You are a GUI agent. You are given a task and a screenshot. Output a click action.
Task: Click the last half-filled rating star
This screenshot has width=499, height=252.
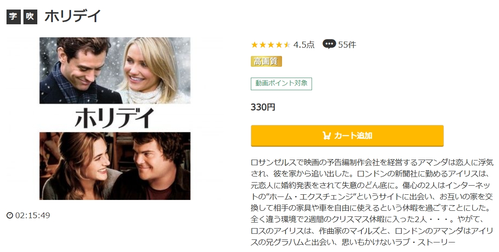click(x=287, y=45)
